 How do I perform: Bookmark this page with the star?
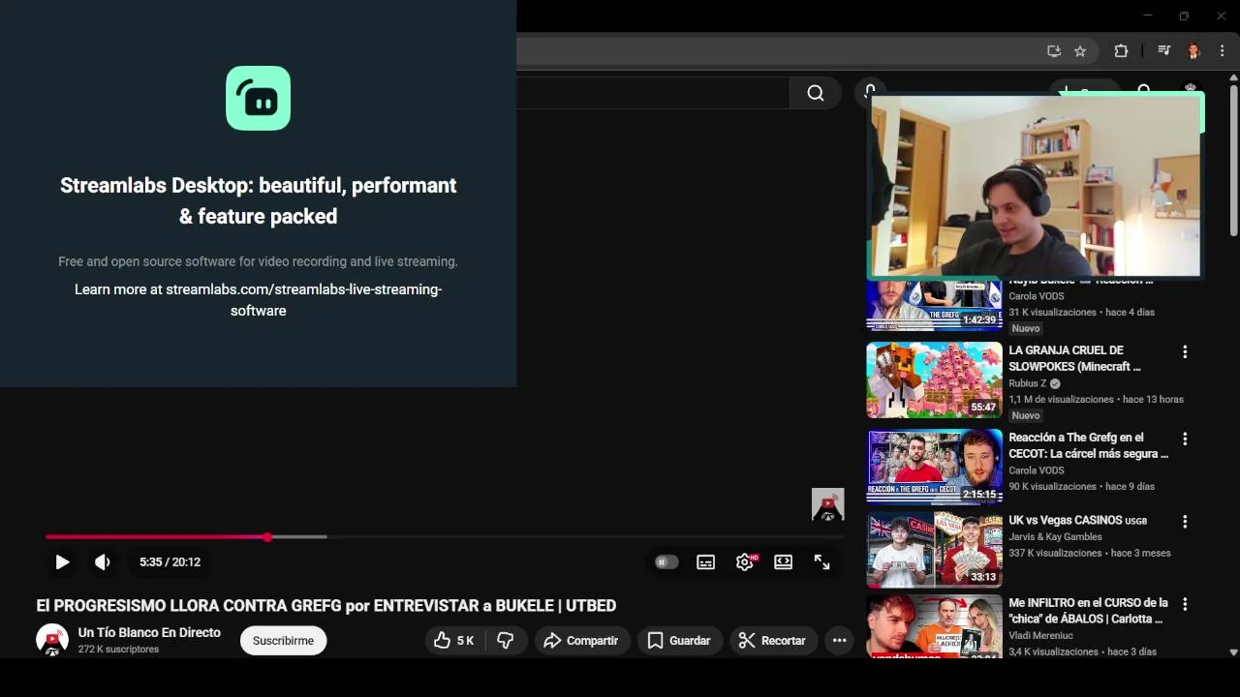tap(1080, 51)
